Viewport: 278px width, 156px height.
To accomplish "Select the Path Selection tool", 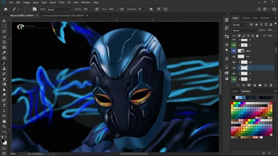I will 4,111.
